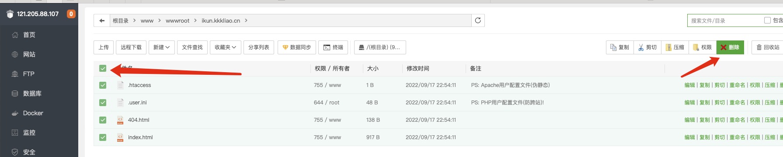Refresh the directory listing icon

point(478,20)
